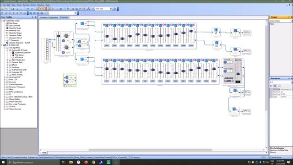Click the first band slider of the lower EQ
The height and width of the screenshot is (165, 293).
pyautogui.click(x=107, y=69)
